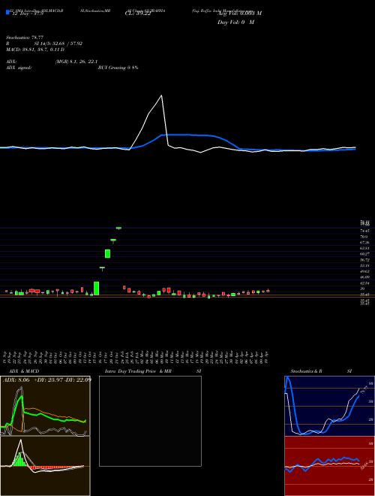
Task: Click the '(MGR) 8.1, 26, 22.1' ADX values
Action: click(x=76, y=62)
